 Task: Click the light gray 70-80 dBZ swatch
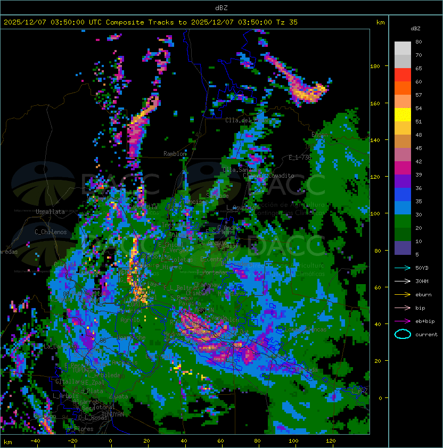point(403,48)
